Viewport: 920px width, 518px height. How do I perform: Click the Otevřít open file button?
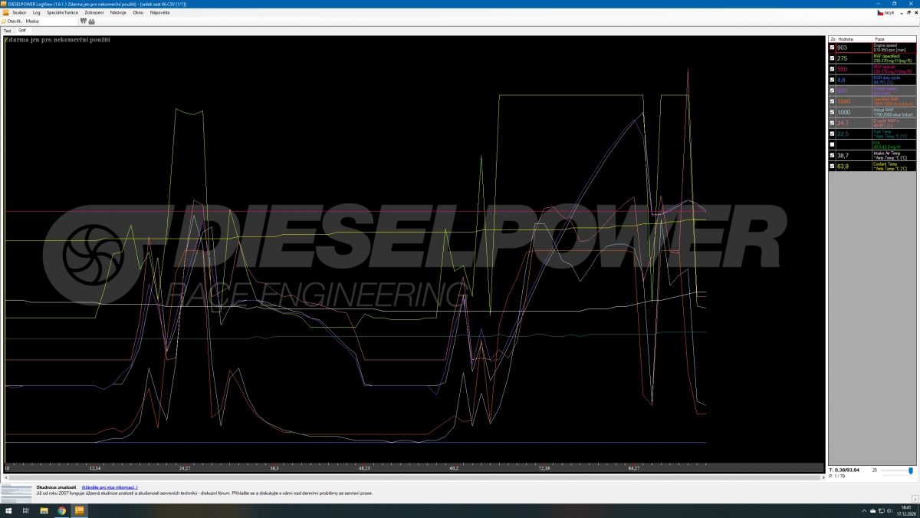[x=11, y=21]
